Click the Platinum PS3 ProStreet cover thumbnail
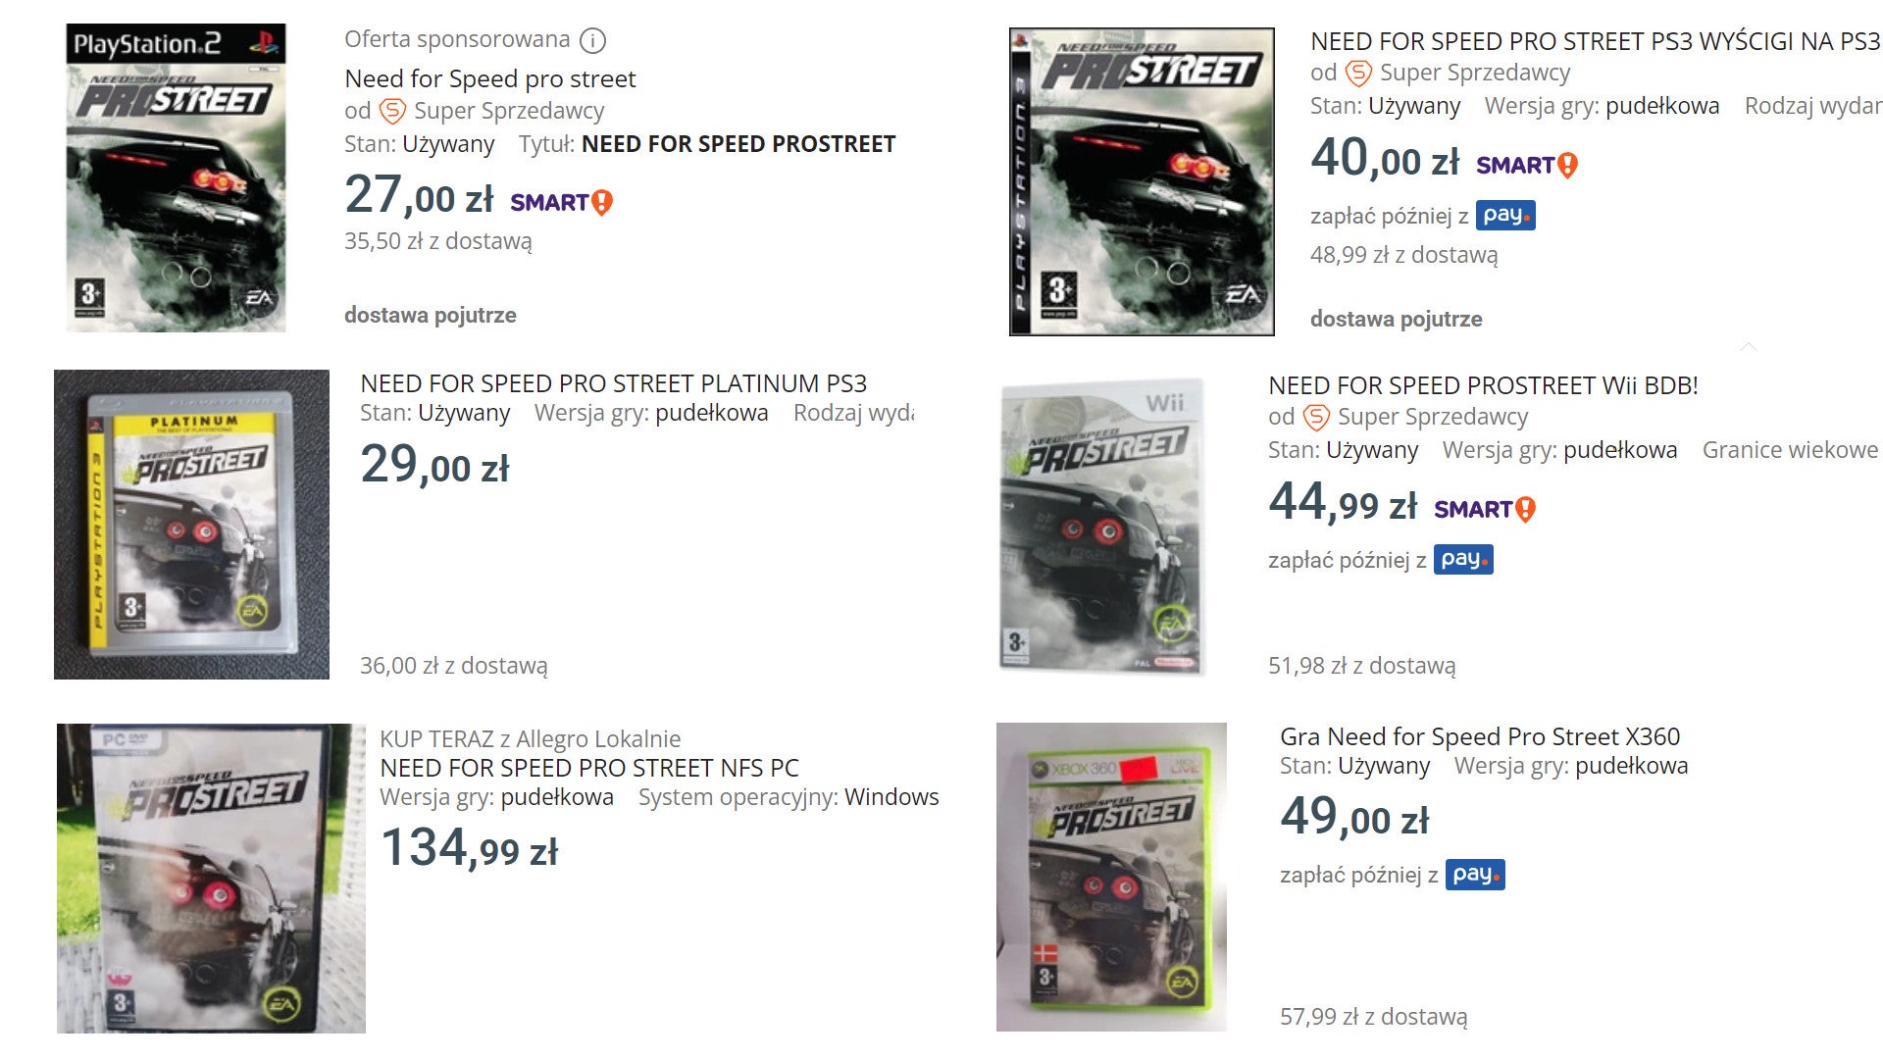The height and width of the screenshot is (1059, 1883). coord(191,525)
